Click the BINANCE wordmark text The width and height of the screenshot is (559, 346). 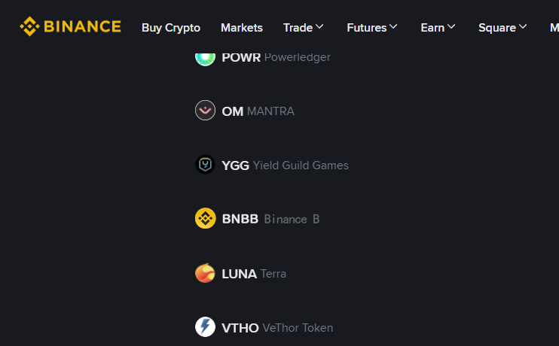point(82,27)
